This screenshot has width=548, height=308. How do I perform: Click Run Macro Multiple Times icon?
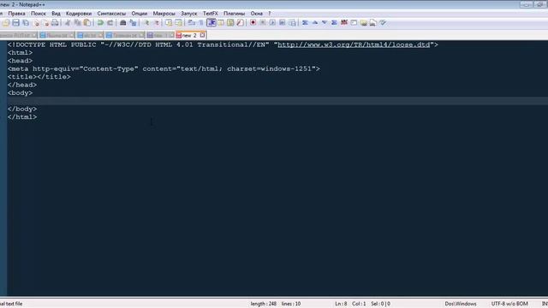[x=282, y=23]
